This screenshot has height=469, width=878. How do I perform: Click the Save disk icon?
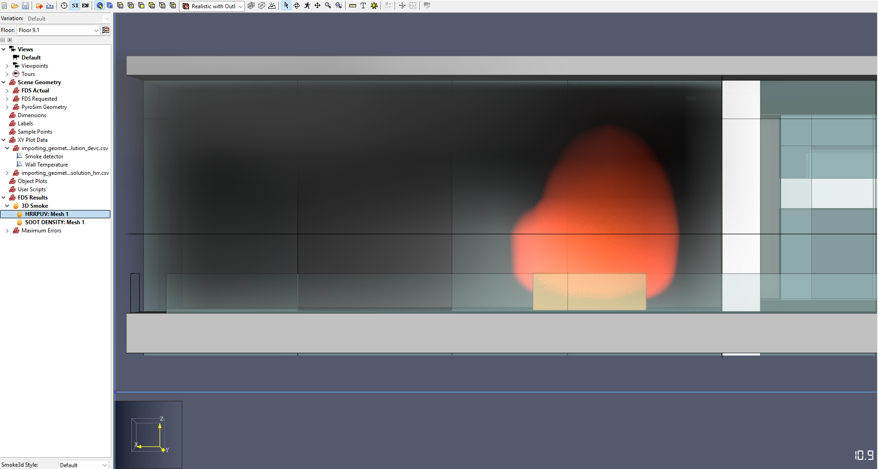pyautogui.click(x=25, y=5)
